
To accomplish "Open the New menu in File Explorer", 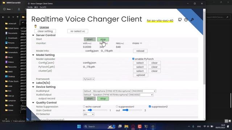I will click(x=8, y=9).
